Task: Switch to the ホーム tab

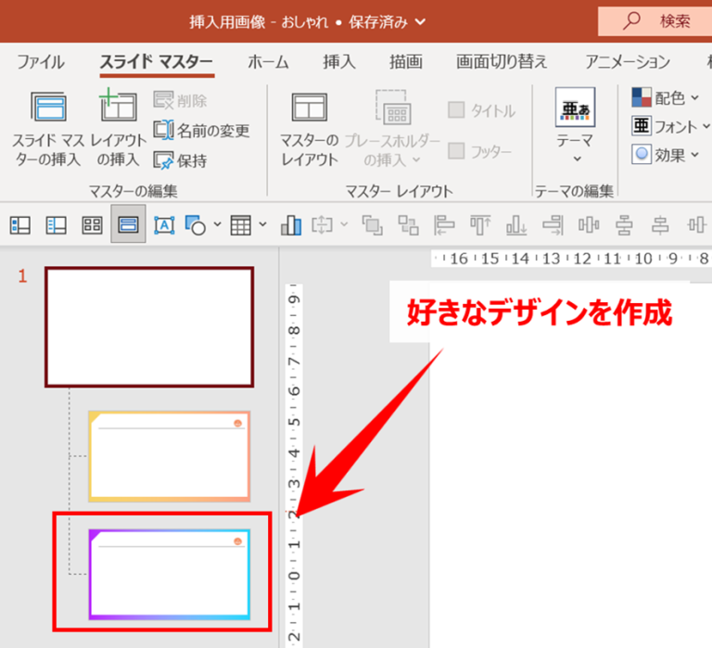Action: [268, 61]
